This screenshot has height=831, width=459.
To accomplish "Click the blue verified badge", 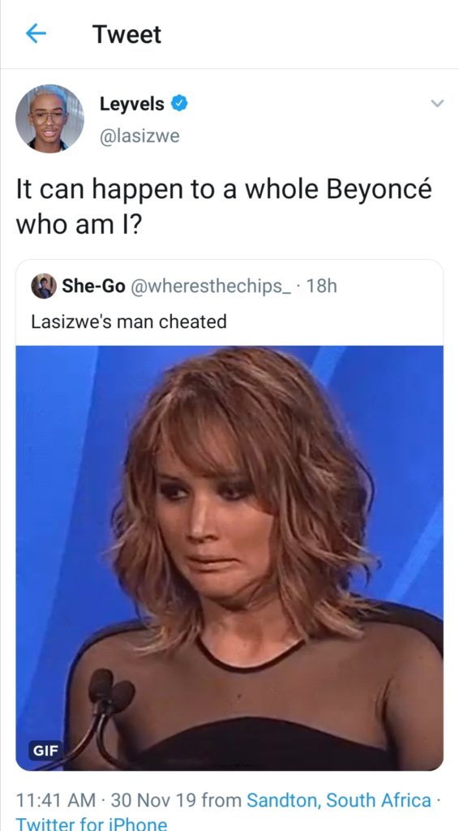I will [180, 103].
